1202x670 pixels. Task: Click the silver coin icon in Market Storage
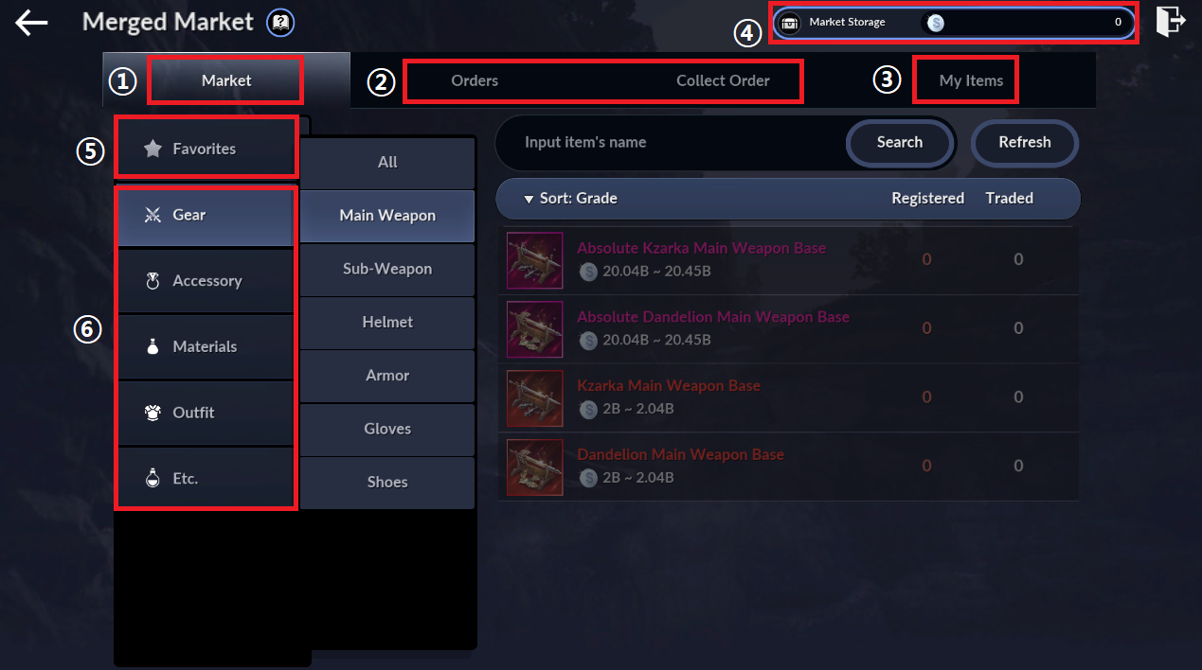(x=936, y=23)
